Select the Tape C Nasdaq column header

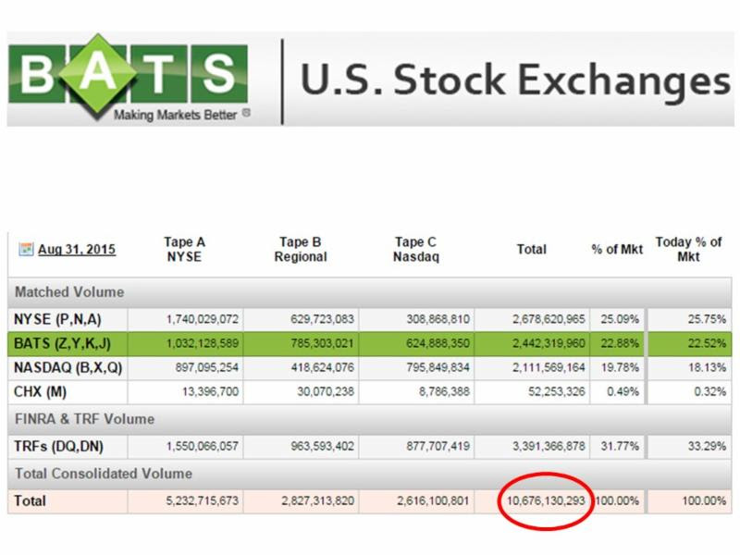[x=415, y=249]
